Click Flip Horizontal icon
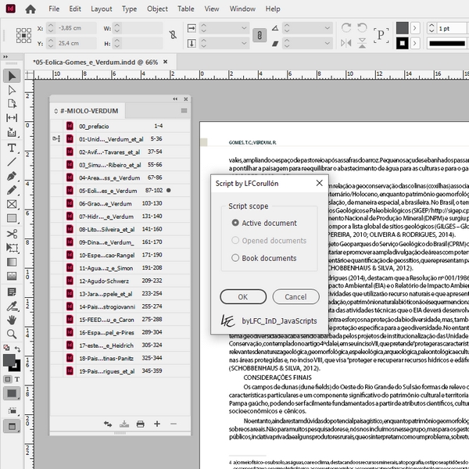This screenshot has height=469, width=469. (346, 43)
